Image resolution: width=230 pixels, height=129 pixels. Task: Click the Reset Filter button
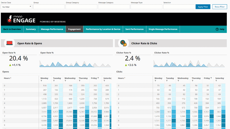219,7
